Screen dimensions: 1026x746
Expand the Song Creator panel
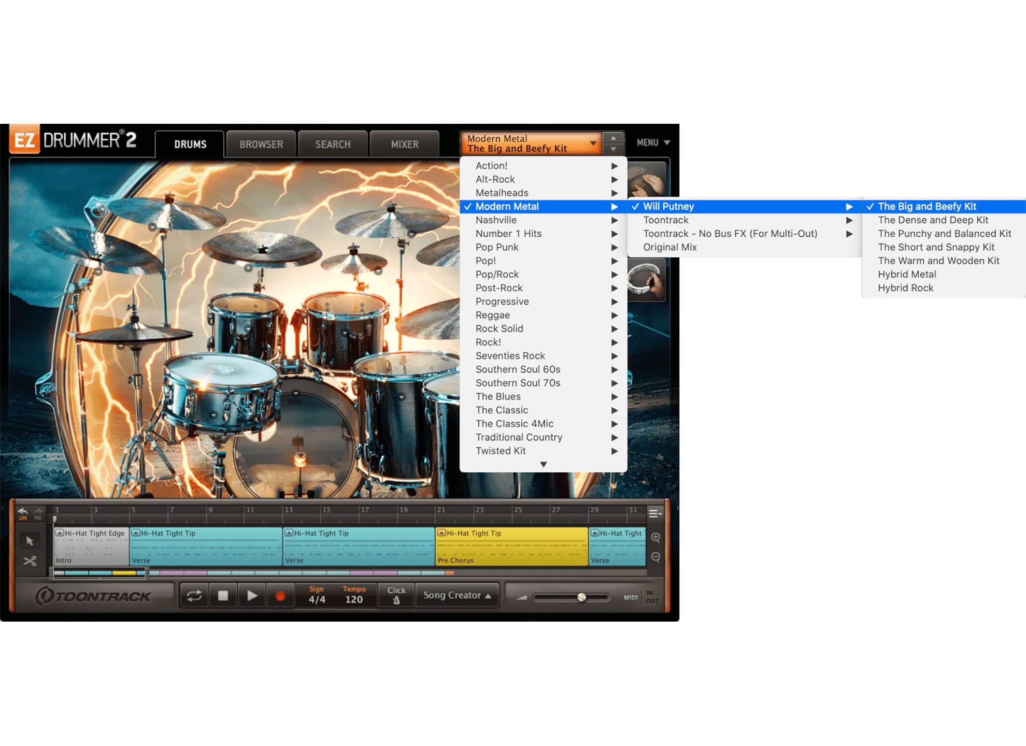click(457, 595)
